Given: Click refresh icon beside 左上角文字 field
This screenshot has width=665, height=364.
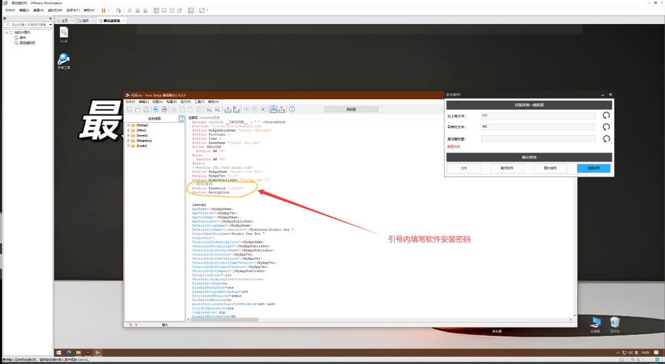Looking at the screenshot, I should (606, 115).
